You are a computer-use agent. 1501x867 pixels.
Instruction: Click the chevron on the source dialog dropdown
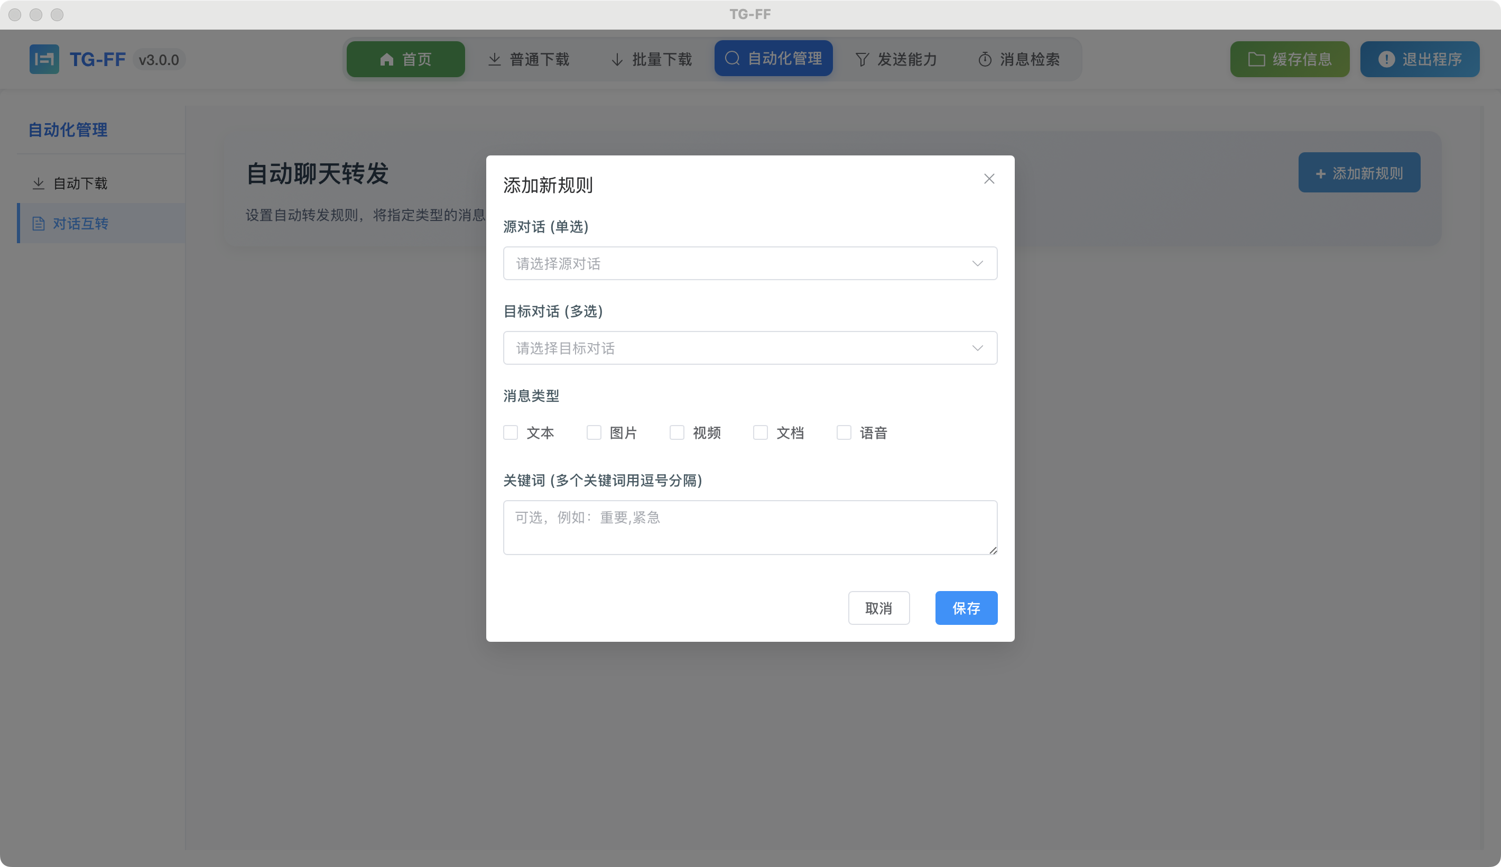(x=977, y=263)
